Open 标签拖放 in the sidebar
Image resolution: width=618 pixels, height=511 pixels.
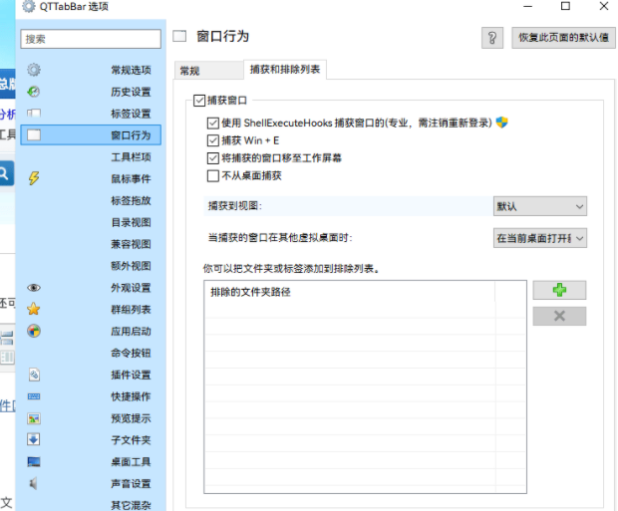(91, 200)
